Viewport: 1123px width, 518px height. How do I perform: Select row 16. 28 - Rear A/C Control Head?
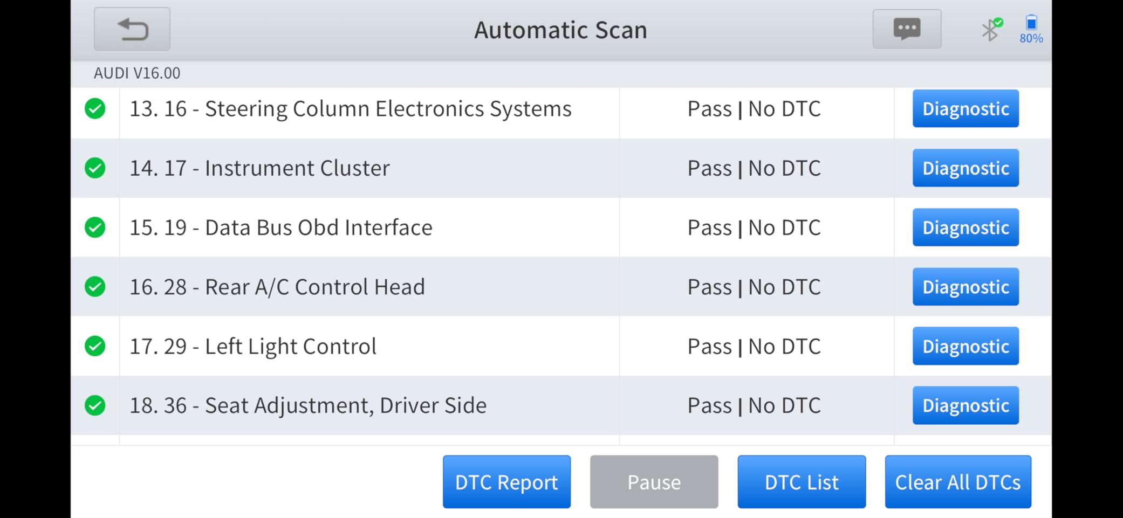[561, 287]
